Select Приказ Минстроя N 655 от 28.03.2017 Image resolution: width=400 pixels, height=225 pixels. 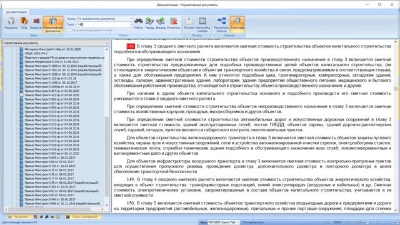click(x=49, y=157)
